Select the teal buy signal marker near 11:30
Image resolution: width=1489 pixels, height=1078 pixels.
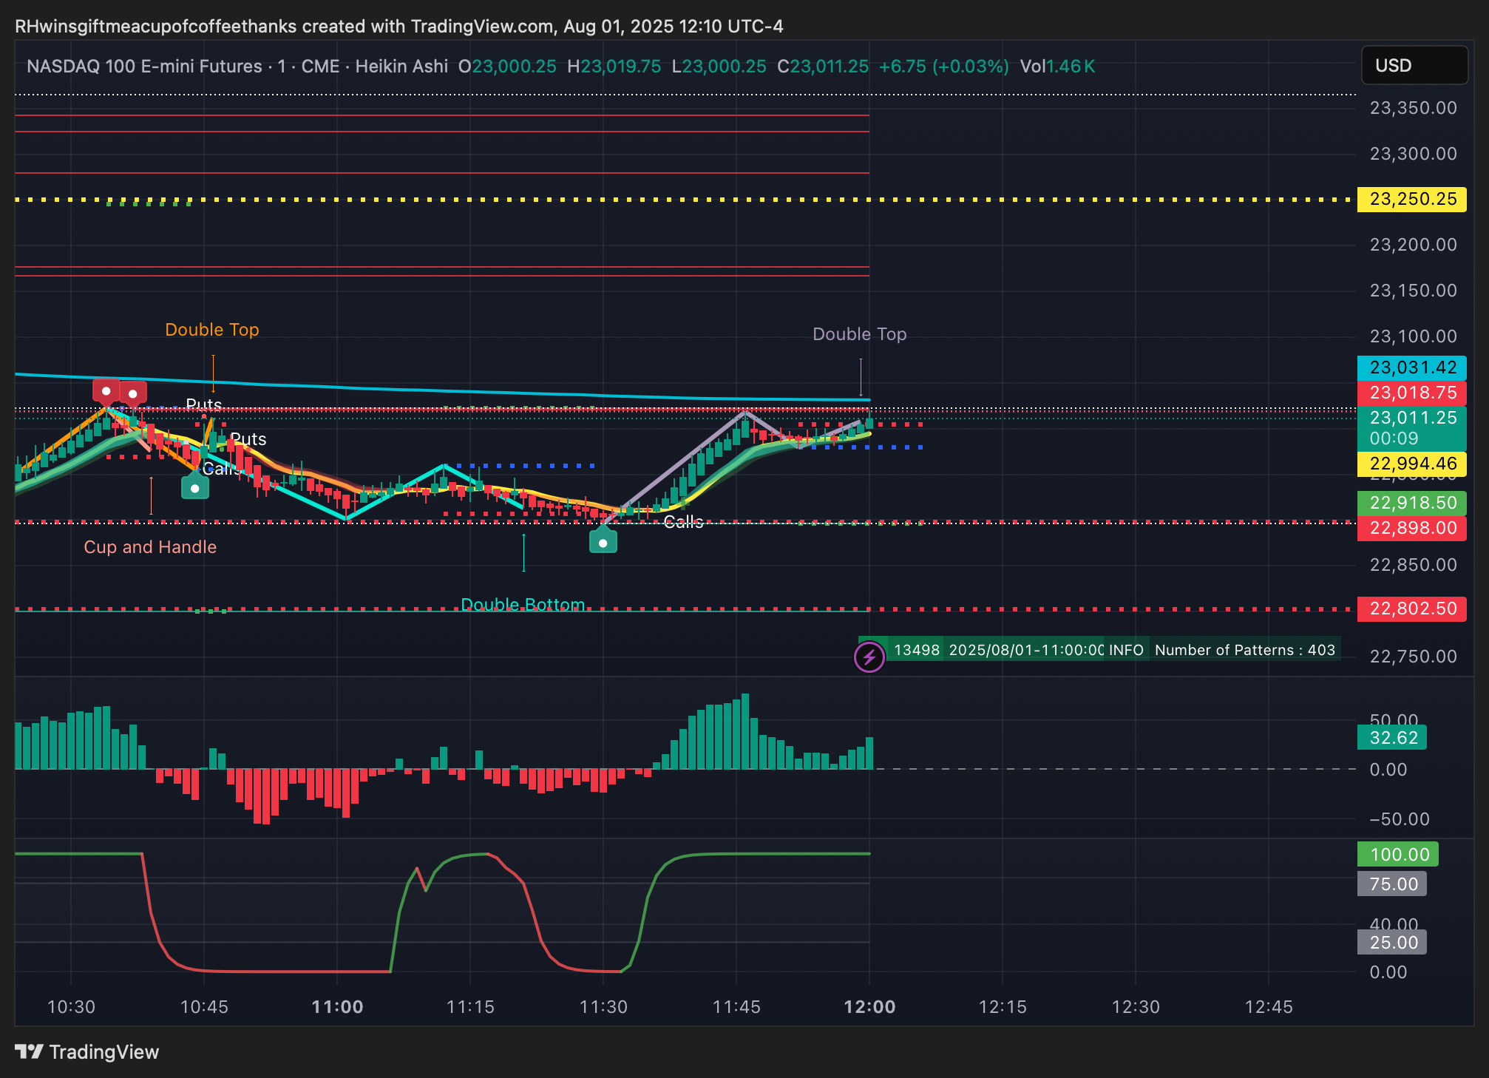[x=603, y=541]
